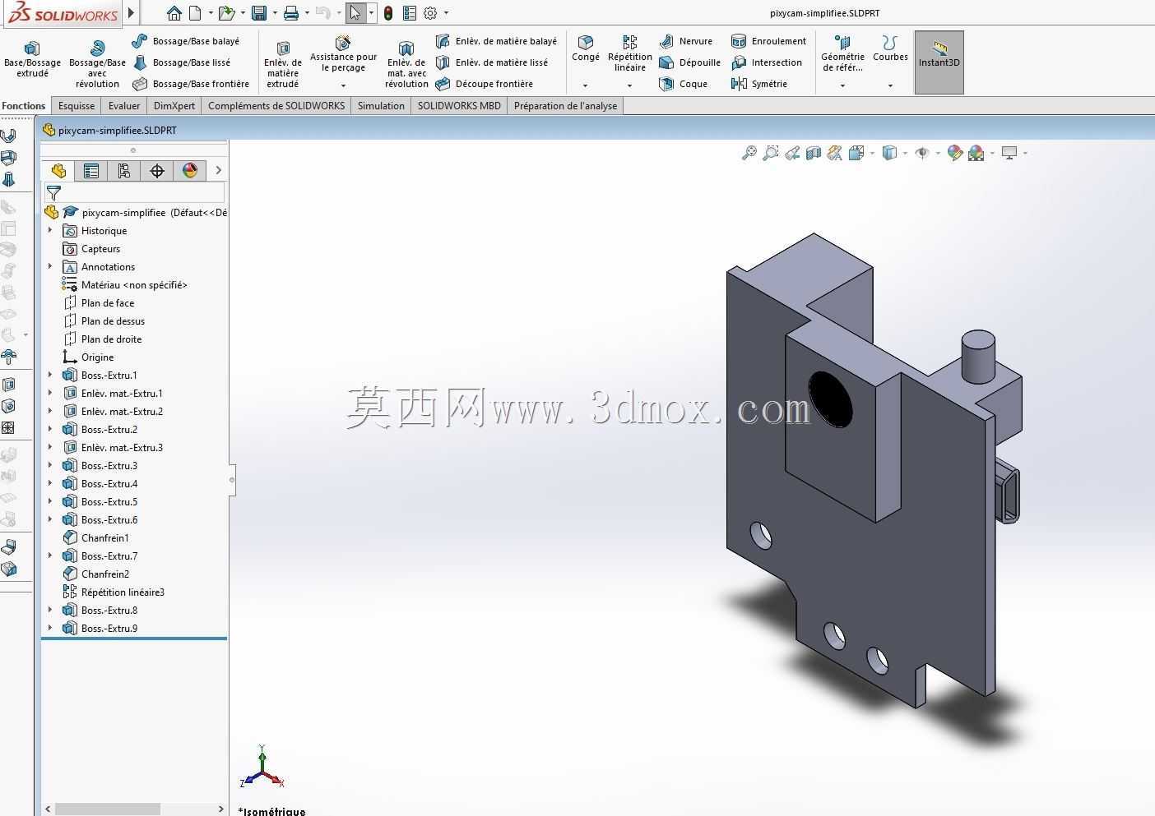Open the Edit appearance color icon
This screenshot has height=816, width=1155.
[954, 153]
